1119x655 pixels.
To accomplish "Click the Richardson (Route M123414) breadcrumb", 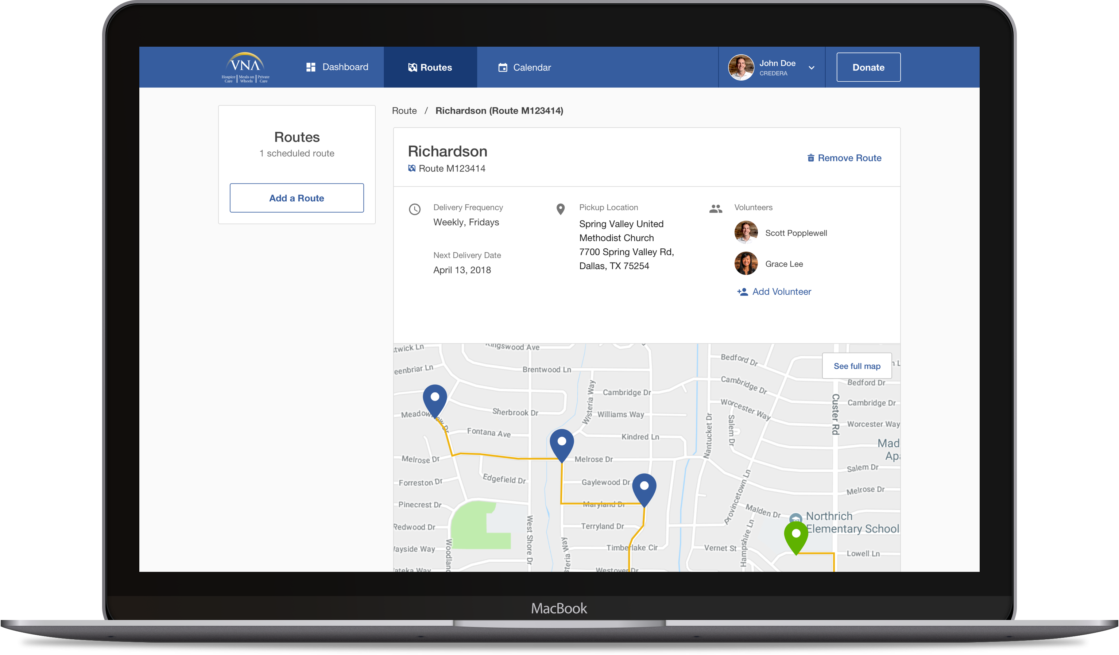I will [x=499, y=111].
